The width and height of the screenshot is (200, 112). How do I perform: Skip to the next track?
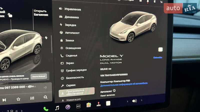(x=4, y=100)
